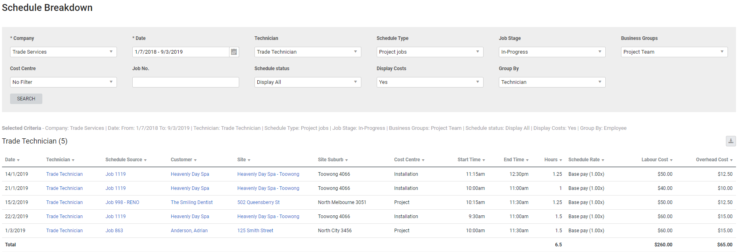Select Base pay (1.00x) in 1/3/2019 row
This screenshot has height=252, width=738.
point(586,231)
